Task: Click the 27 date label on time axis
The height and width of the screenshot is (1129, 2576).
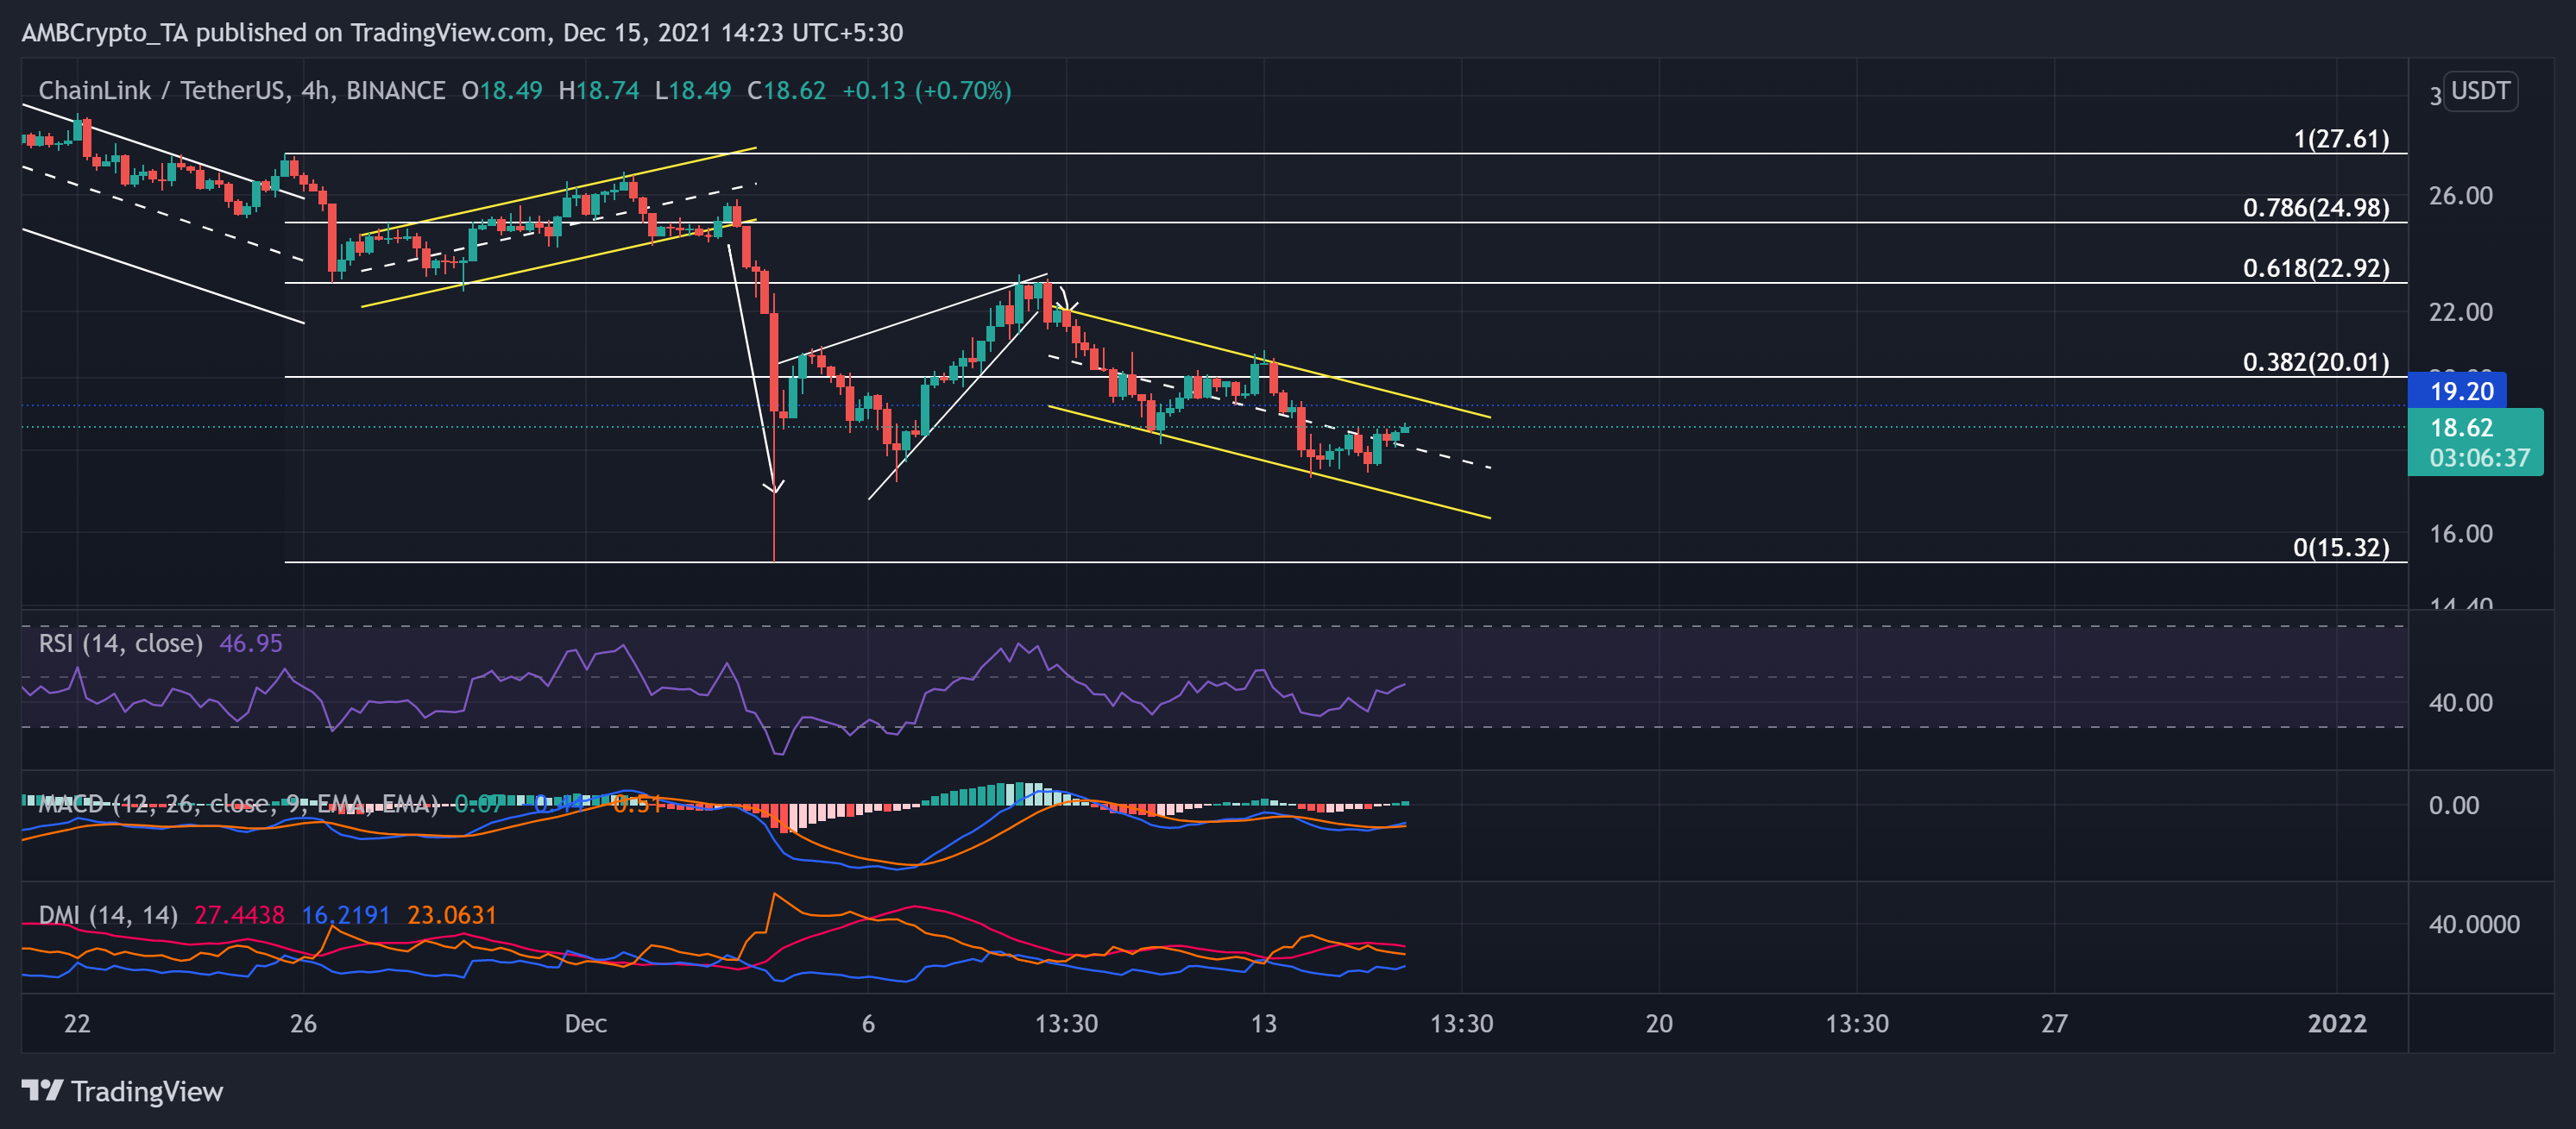Action: [2054, 1023]
